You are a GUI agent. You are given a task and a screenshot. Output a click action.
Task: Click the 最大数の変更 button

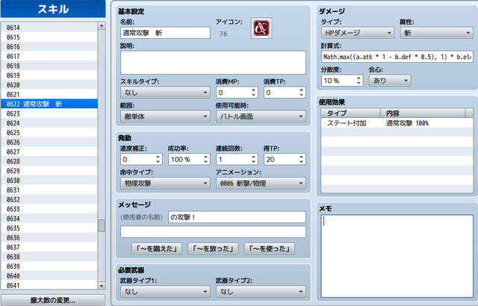click(x=53, y=300)
